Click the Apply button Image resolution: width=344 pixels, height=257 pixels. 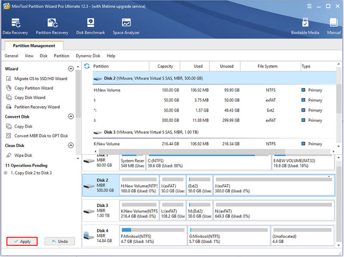[x=22, y=242]
